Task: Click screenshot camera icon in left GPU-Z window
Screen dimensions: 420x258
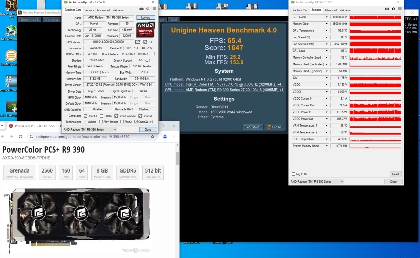Action: pyautogui.click(x=141, y=9)
